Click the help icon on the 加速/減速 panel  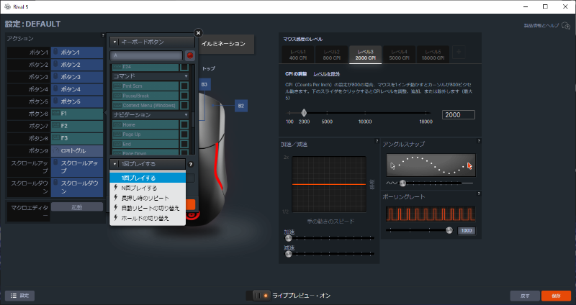(377, 141)
